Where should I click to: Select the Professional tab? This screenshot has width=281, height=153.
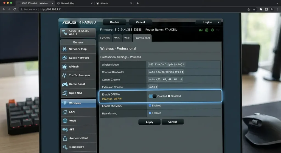(142, 38)
